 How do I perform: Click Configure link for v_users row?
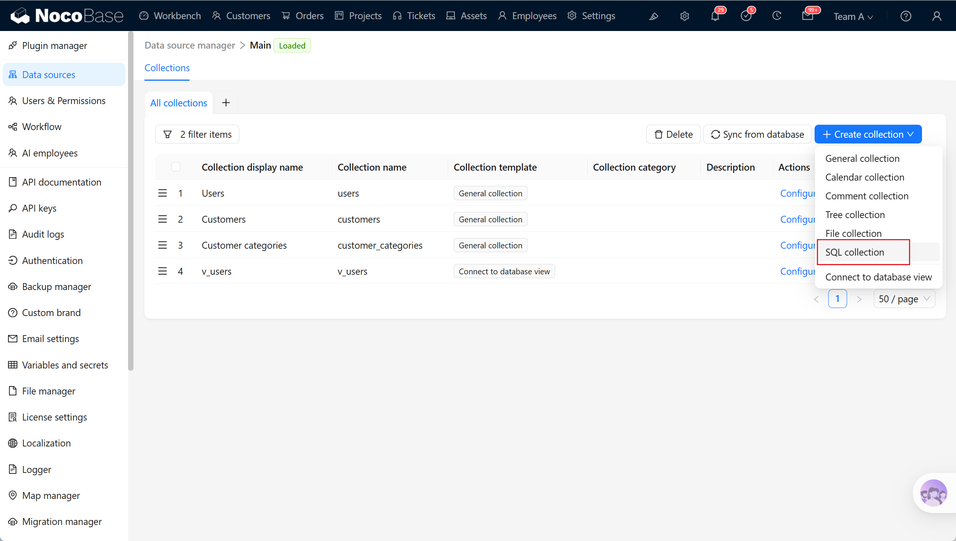pos(798,271)
